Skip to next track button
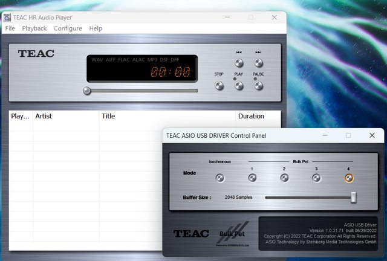The height and width of the screenshot is (261, 387). (x=259, y=62)
